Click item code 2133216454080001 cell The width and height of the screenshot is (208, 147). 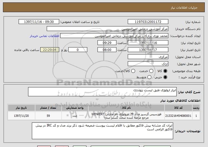coord(178,116)
